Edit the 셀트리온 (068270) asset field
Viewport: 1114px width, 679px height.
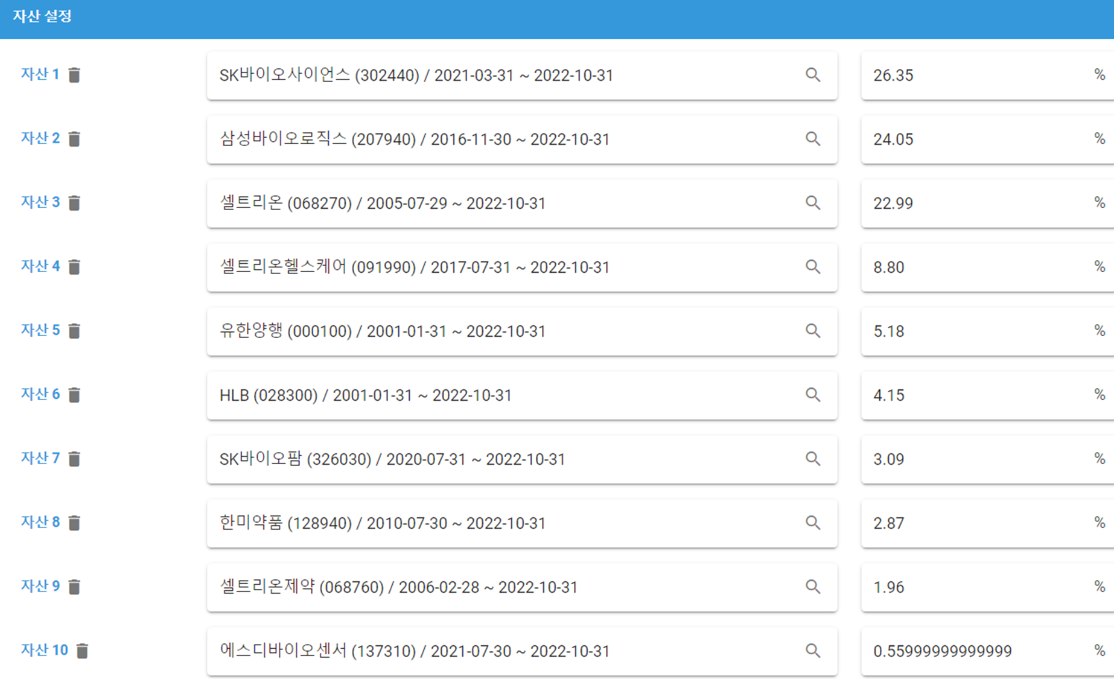[522, 203]
